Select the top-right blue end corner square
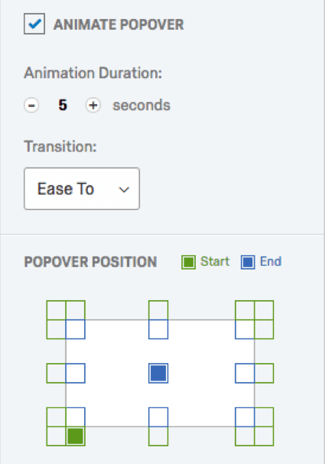The image size is (325, 464). coord(245,329)
